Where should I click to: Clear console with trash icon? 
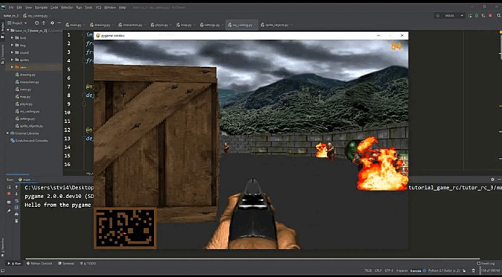17,221
